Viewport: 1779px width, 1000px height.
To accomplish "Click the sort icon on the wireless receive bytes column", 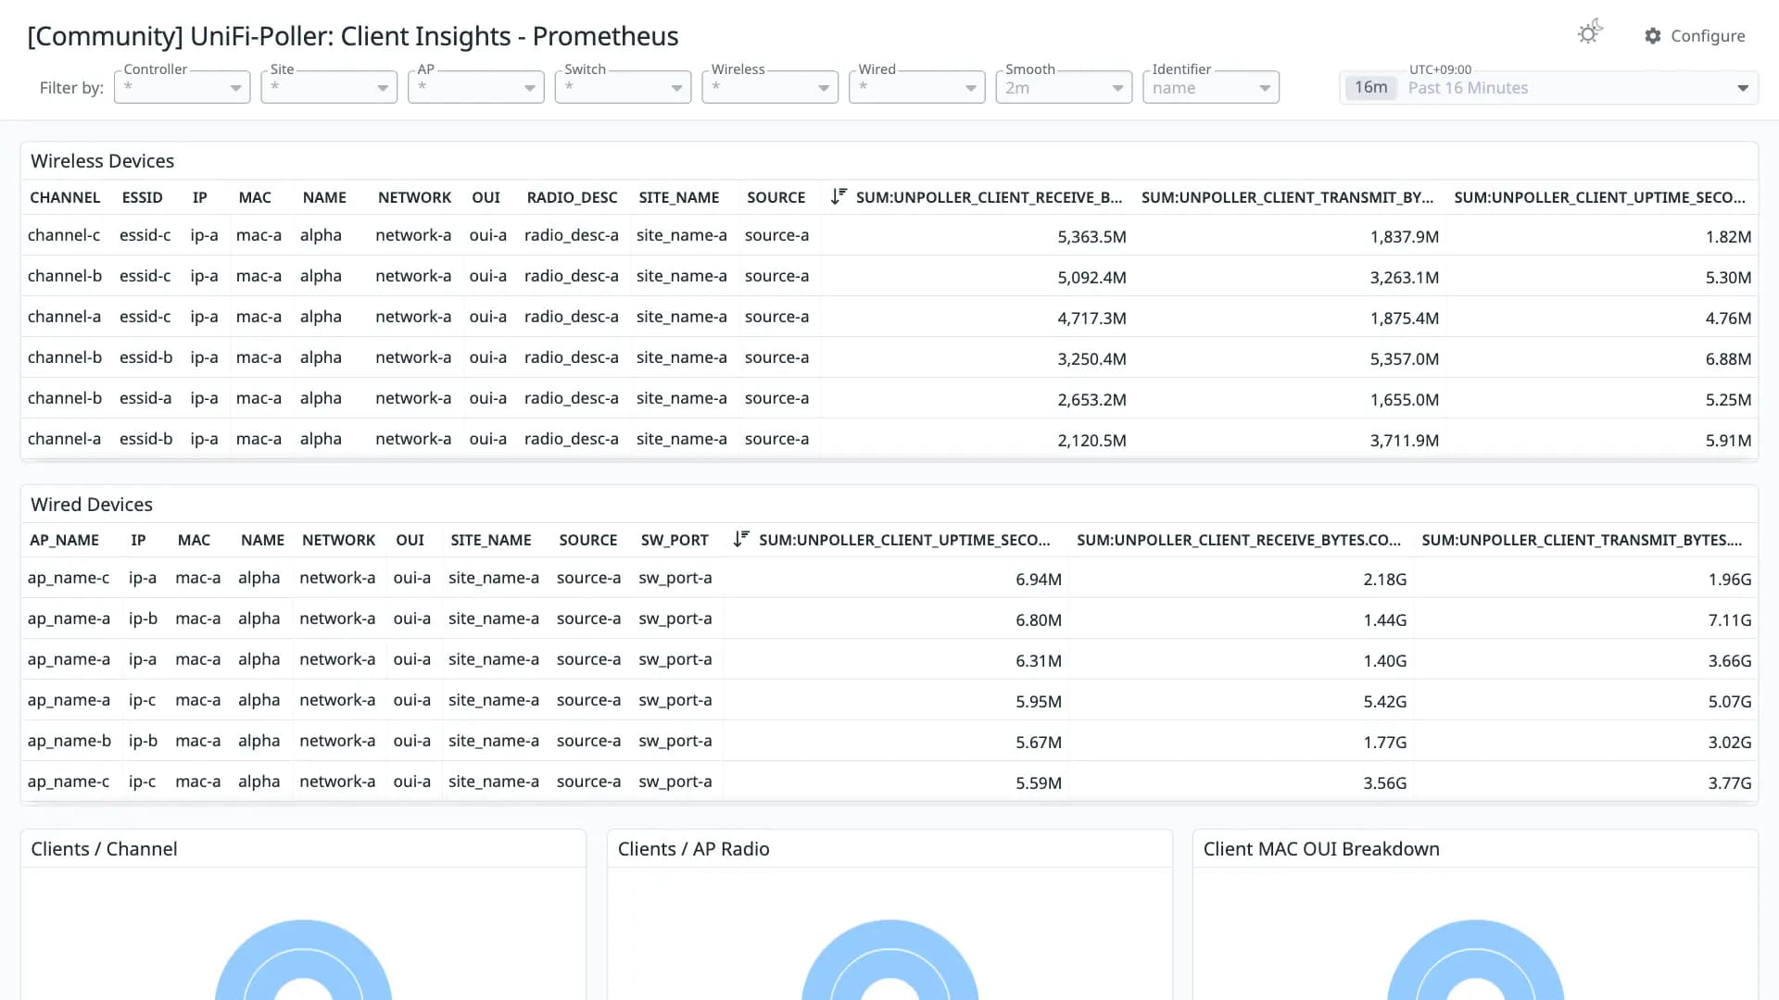I will [839, 196].
